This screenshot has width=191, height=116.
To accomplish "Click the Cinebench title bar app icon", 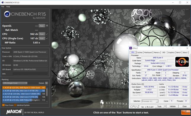I will click(x=2, y=2).
